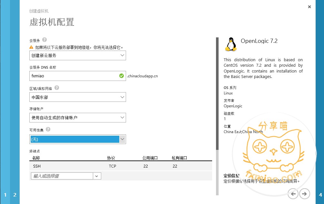Click SSH private port 22 cell
Viewport: 324px width, 204px height.
pyautogui.click(x=175, y=166)
